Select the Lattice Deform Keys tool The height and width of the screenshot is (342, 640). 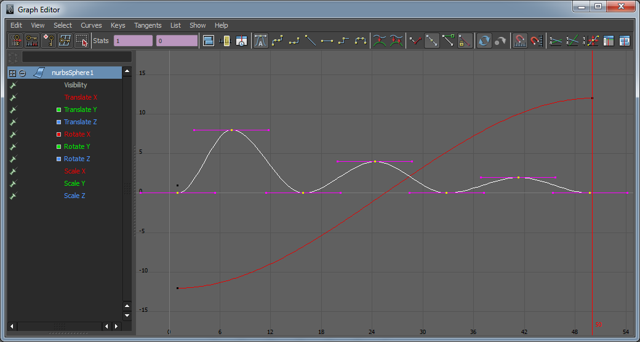click(65, 41)
